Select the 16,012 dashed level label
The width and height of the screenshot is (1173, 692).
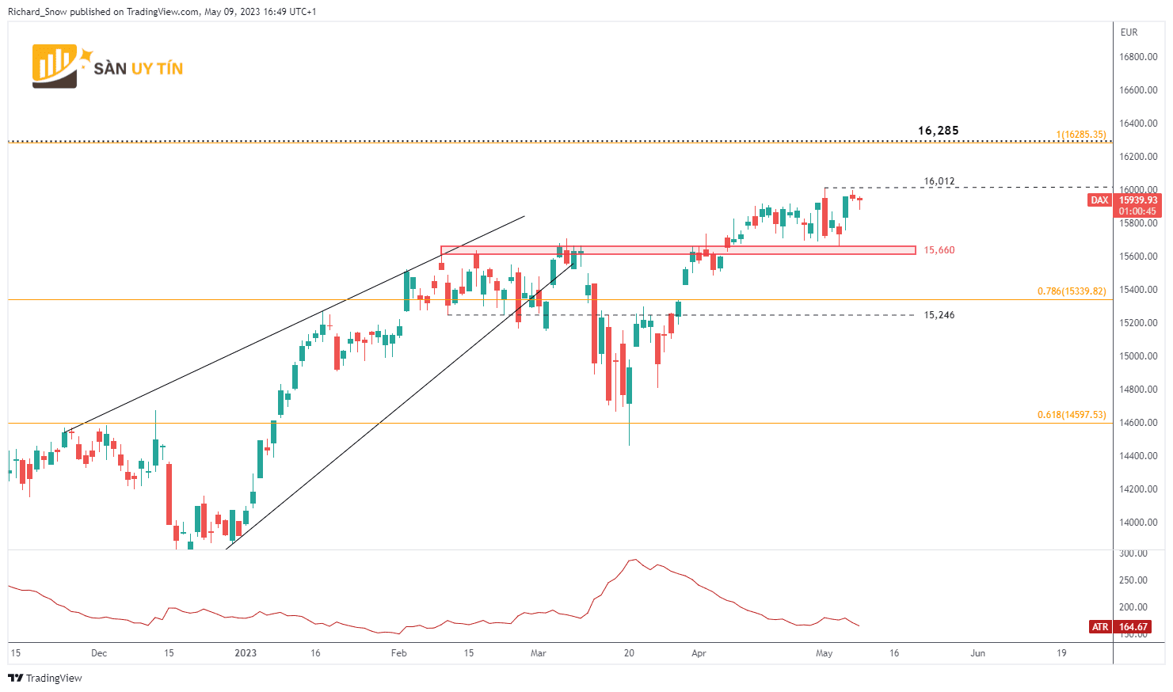(x=939, y=181)
